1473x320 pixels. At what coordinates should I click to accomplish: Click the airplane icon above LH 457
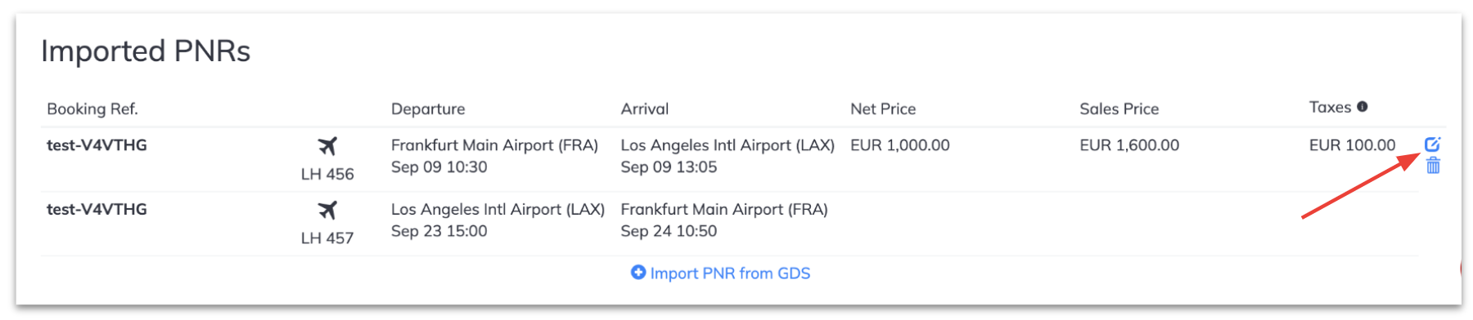pos(327,211)
